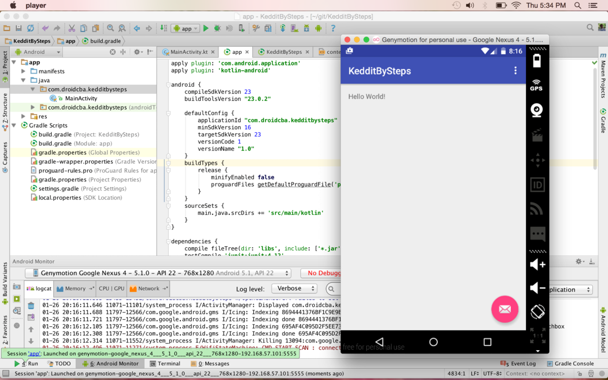Open the app overflow menu (three dots)
This screenshot has height=380, width=608.
tap(516, 71)
